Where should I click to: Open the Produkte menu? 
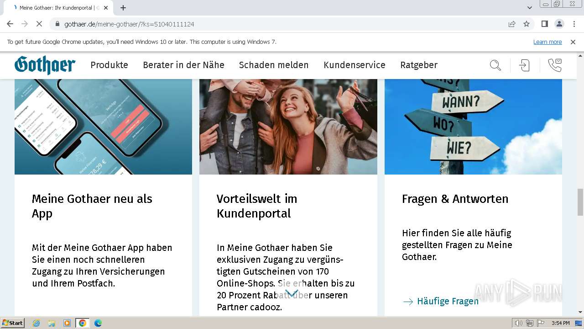(109, 65)
